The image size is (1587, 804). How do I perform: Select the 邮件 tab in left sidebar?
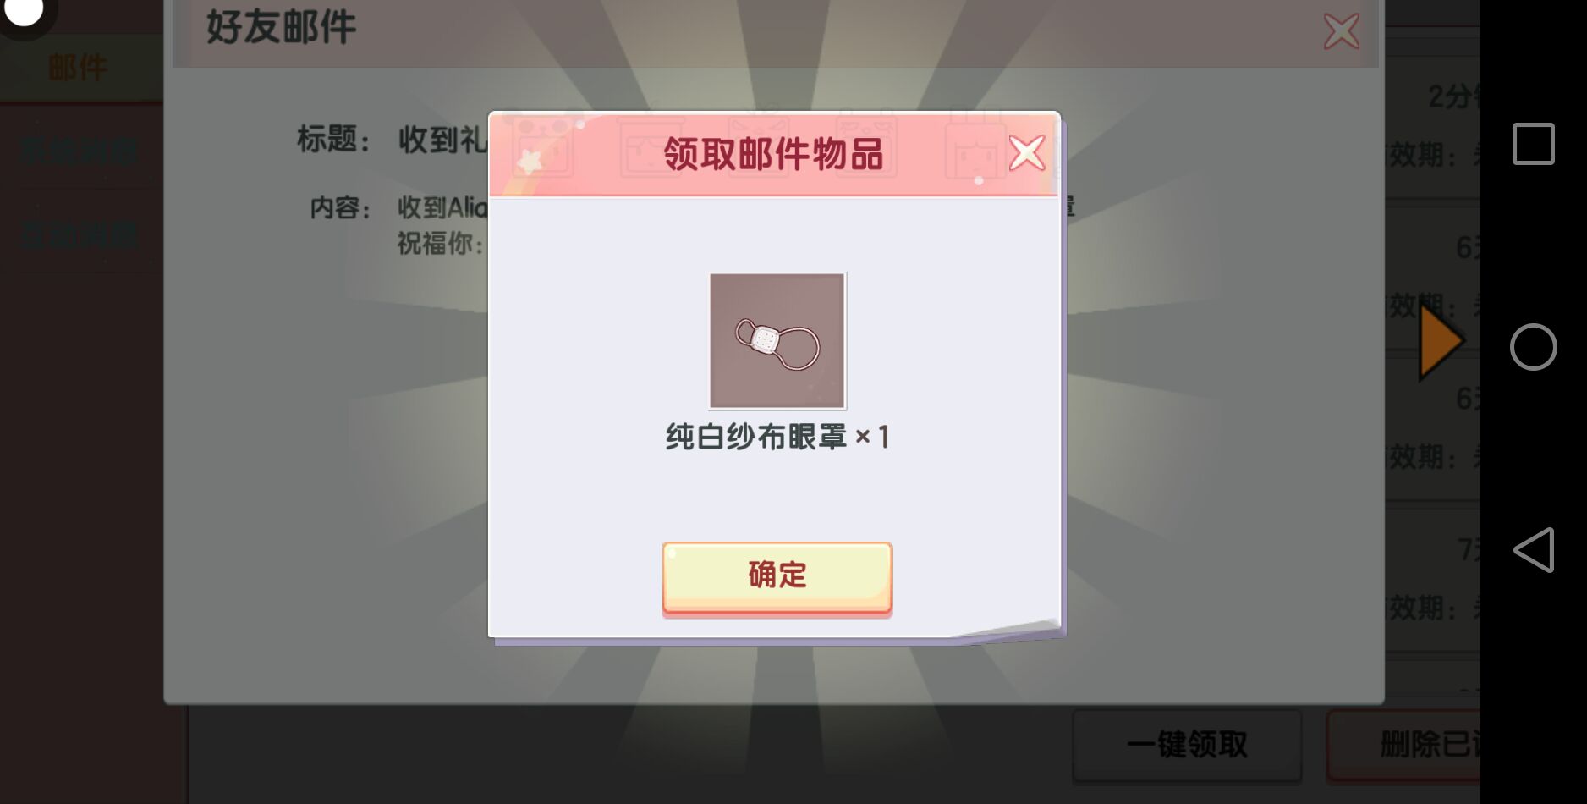(79, 68)
